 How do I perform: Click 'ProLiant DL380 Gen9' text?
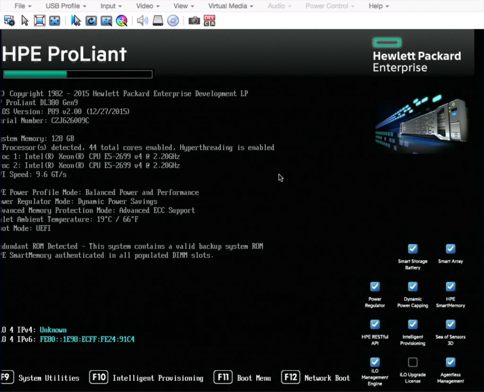[42, 102]
